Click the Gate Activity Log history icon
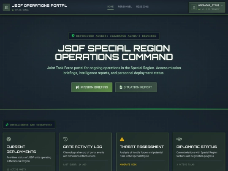 click(65, 139)
